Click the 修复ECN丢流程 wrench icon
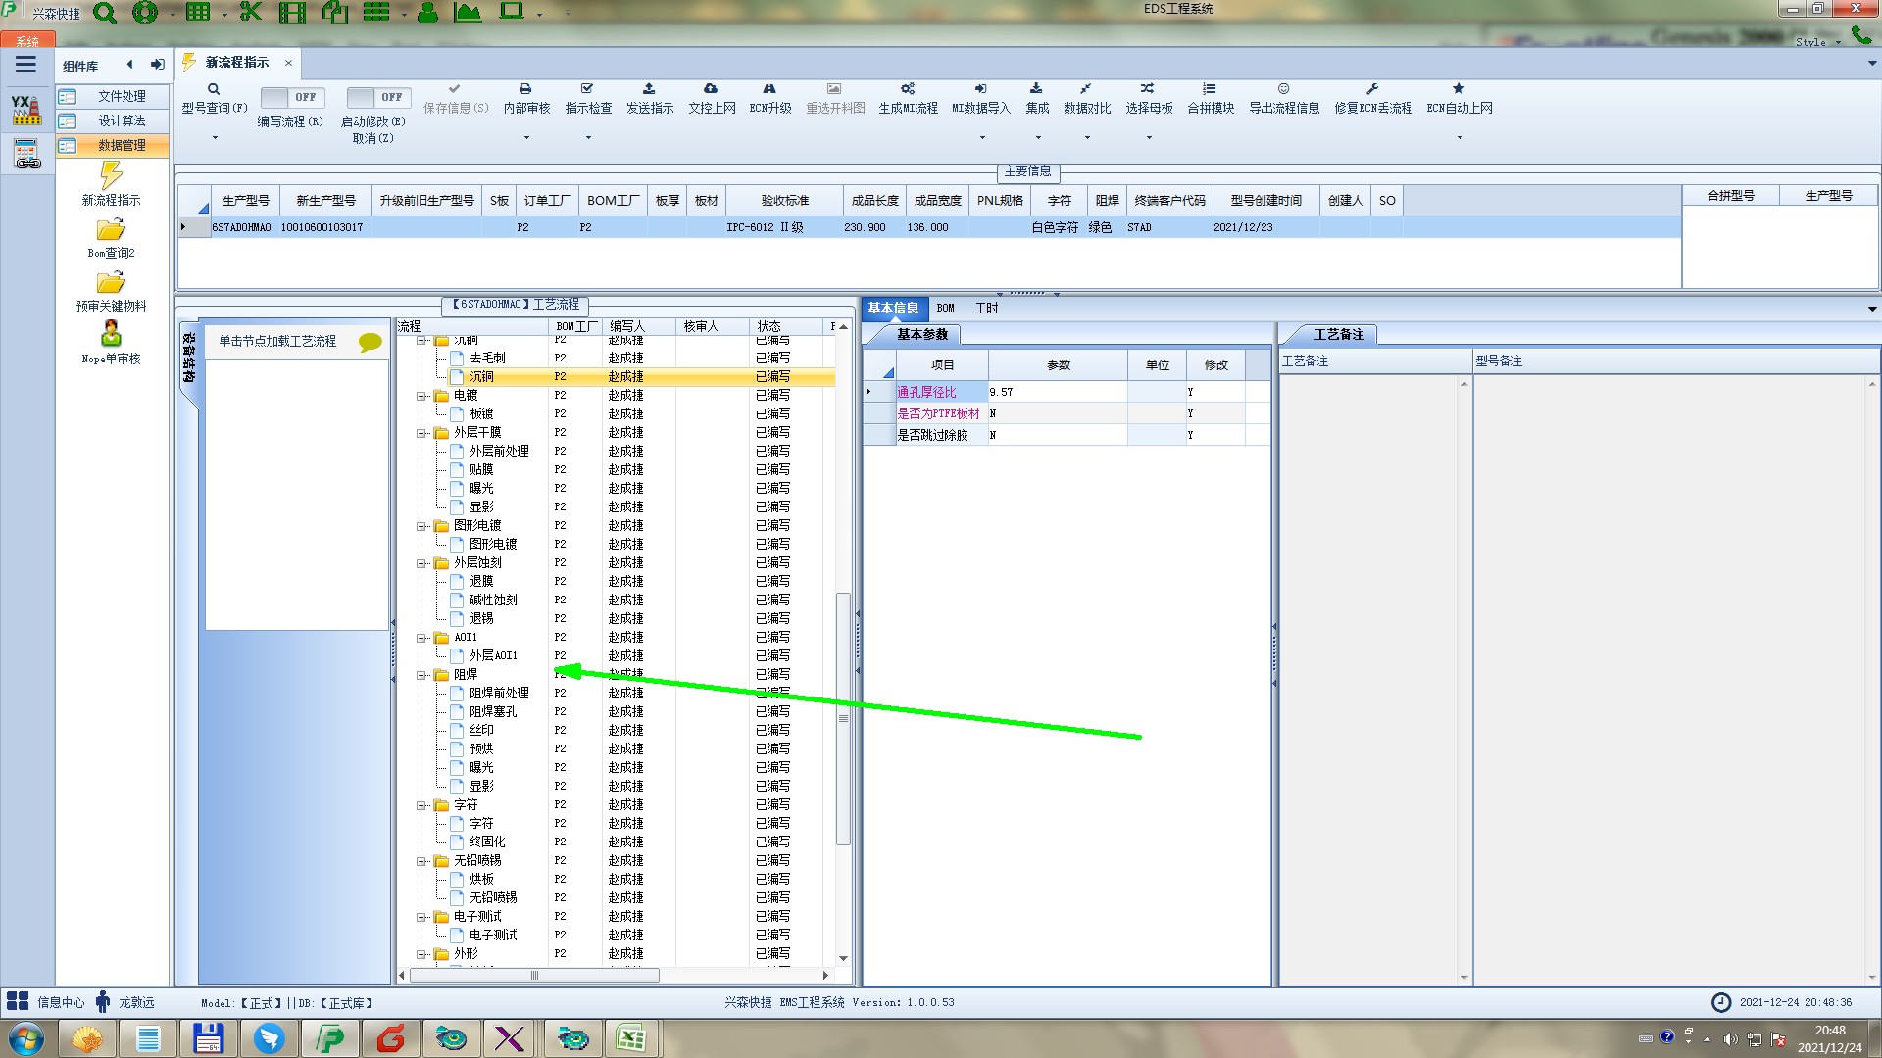Image resolution: width=1882 pixels, height=1058 pixels. tap(1372, 89)
